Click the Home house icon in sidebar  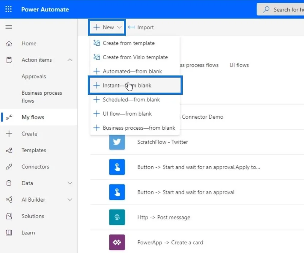(9, 43)
